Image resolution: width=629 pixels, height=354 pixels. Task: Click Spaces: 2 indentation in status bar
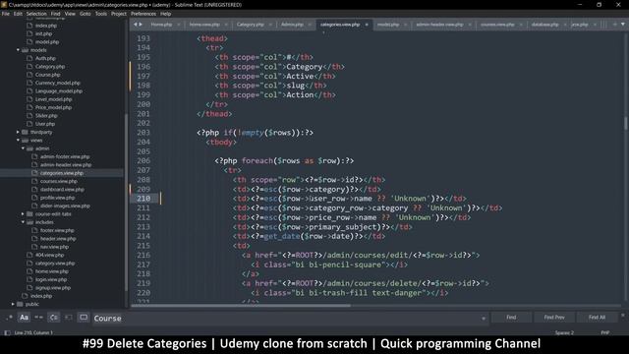(x=564, y=332)
